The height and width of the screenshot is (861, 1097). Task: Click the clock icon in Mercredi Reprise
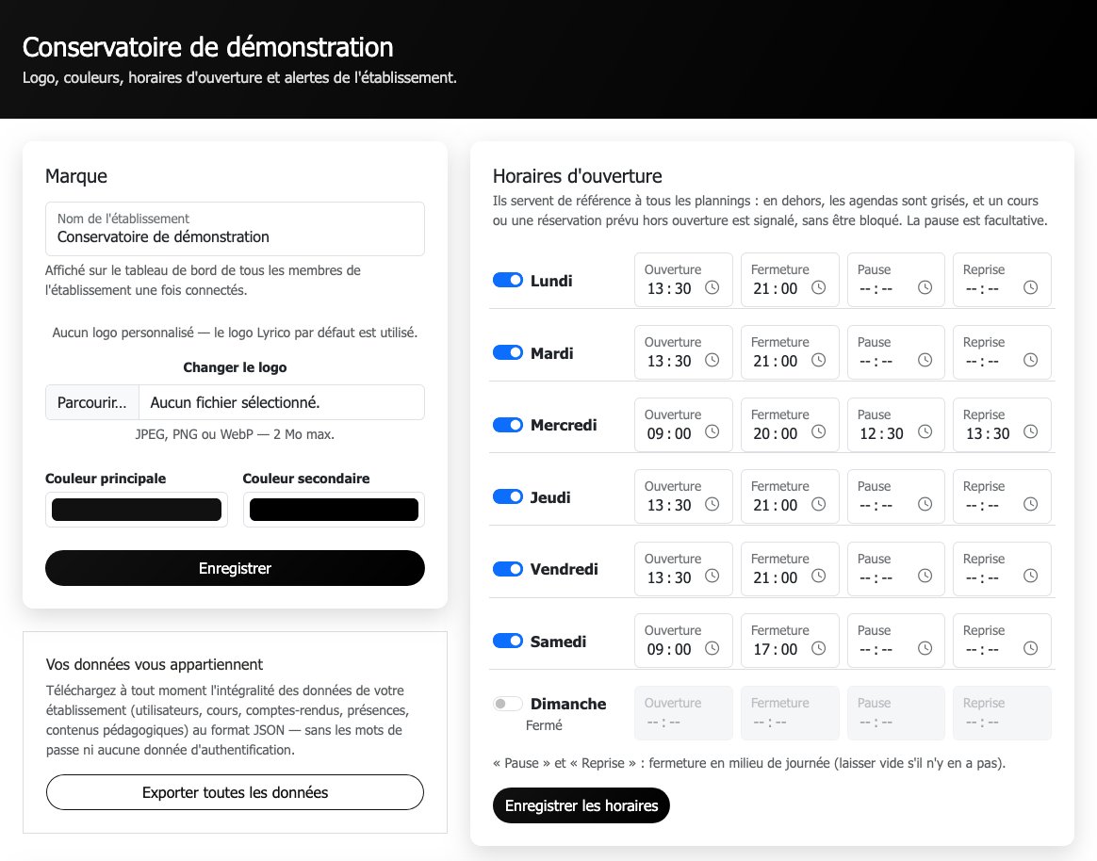pyautogui.click(x=1030, y=432)
